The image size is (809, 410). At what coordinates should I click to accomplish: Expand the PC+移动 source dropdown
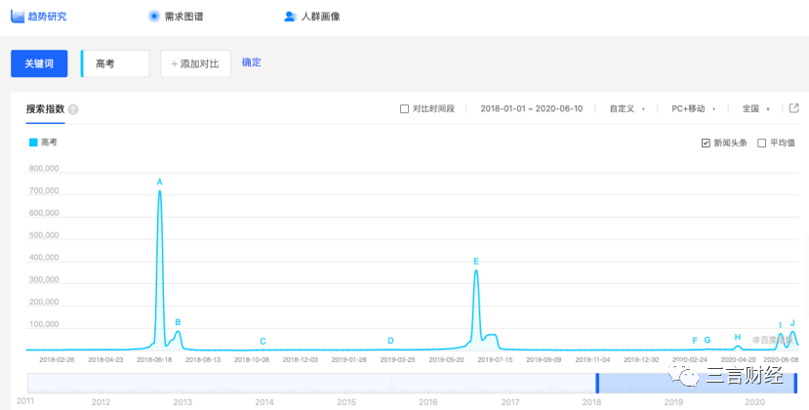(694, 109)
